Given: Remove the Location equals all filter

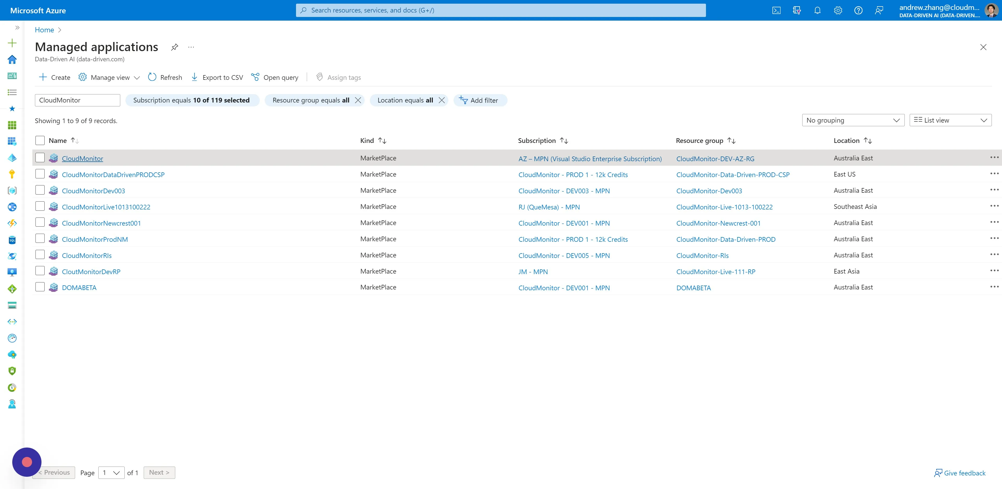Looking at the screenshot, I should pos(442,100).
